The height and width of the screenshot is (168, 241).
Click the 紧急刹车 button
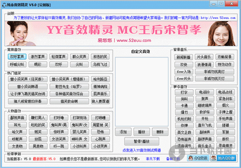click(226, 98)
